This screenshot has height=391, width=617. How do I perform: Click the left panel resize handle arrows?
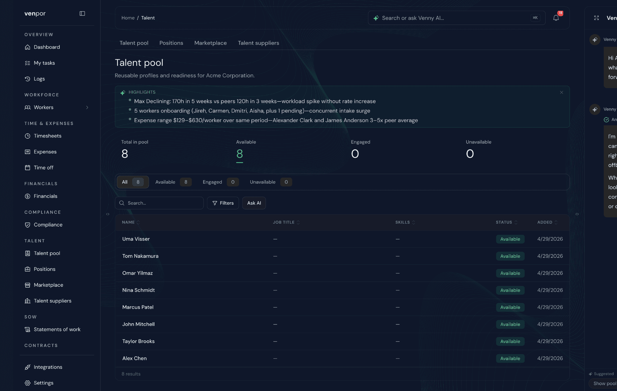pos(108,214)
